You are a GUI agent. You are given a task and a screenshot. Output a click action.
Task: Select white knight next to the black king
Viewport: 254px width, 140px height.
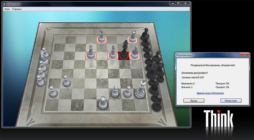pos(135,52)
